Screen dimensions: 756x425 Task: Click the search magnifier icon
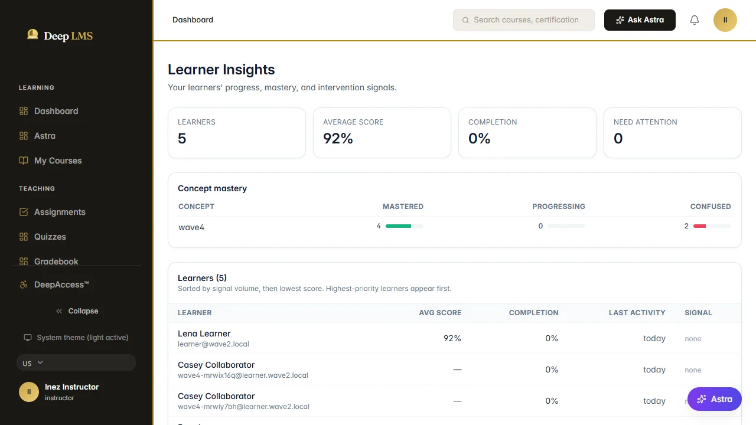tap(465, 20)
